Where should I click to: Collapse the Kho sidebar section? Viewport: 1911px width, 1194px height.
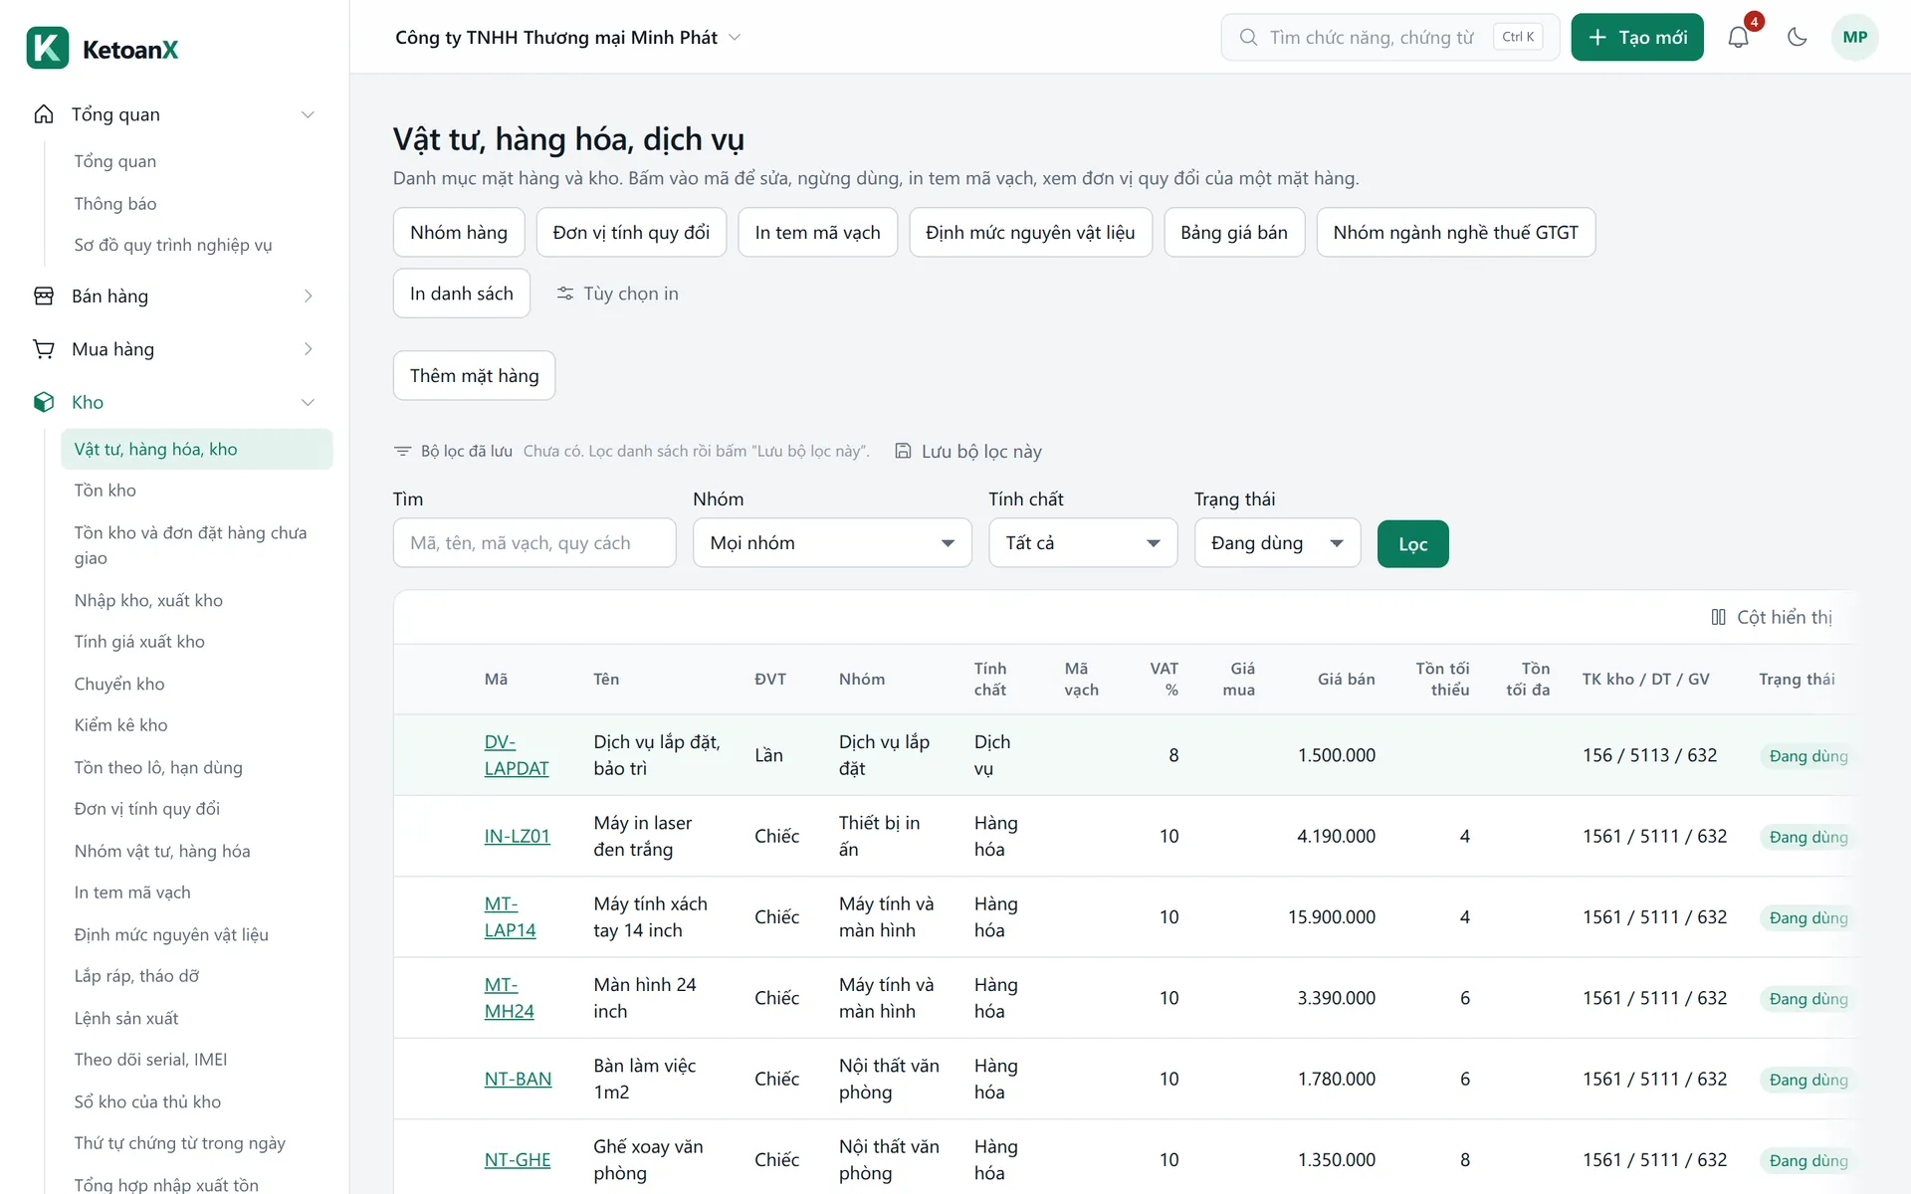[x=308, y=402]
